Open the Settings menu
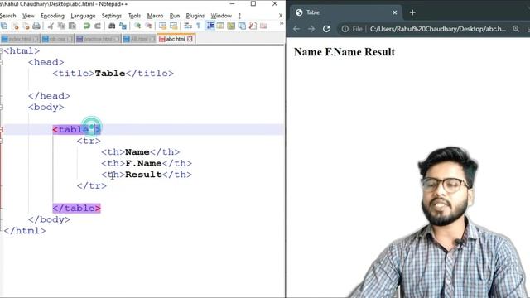This screenshot has height=298, width=530. click(x=112, y=16)
